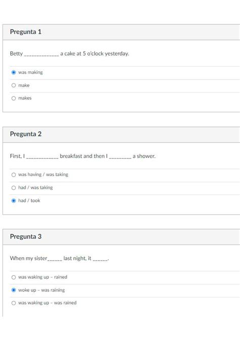Select the 'makes' radio button
The width and height of the screenshot is (240, 339).
click(14, 98)
